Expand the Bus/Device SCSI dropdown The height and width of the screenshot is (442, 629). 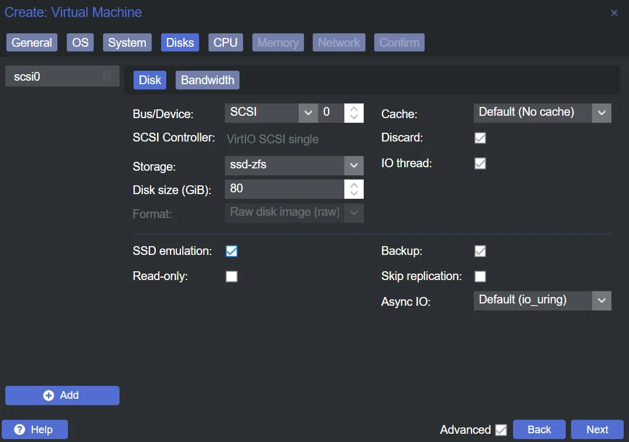(x=308, y=112)
